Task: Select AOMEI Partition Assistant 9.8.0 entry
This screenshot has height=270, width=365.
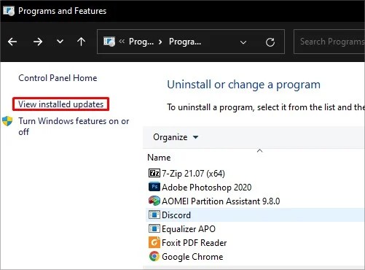Action: [221, 201]
